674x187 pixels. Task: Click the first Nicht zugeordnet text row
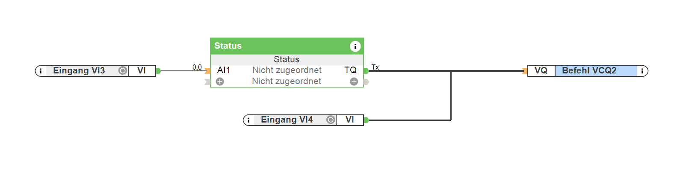click(287, 70)
